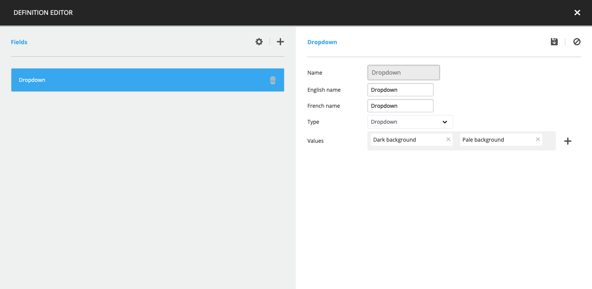
Task: Remove the "Dark background" value
Action: 448,139
